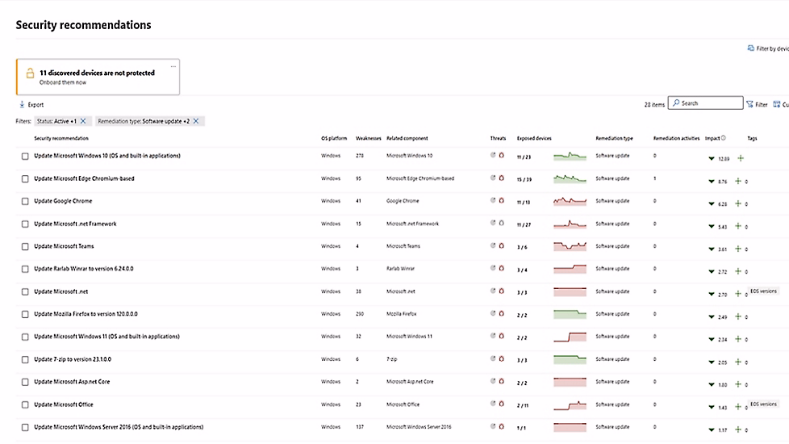Image resolution: width=789 pixels, height=444 pixels.
Task: Click the Export button label
Action: pyautogui.click(x=35, y=105)
